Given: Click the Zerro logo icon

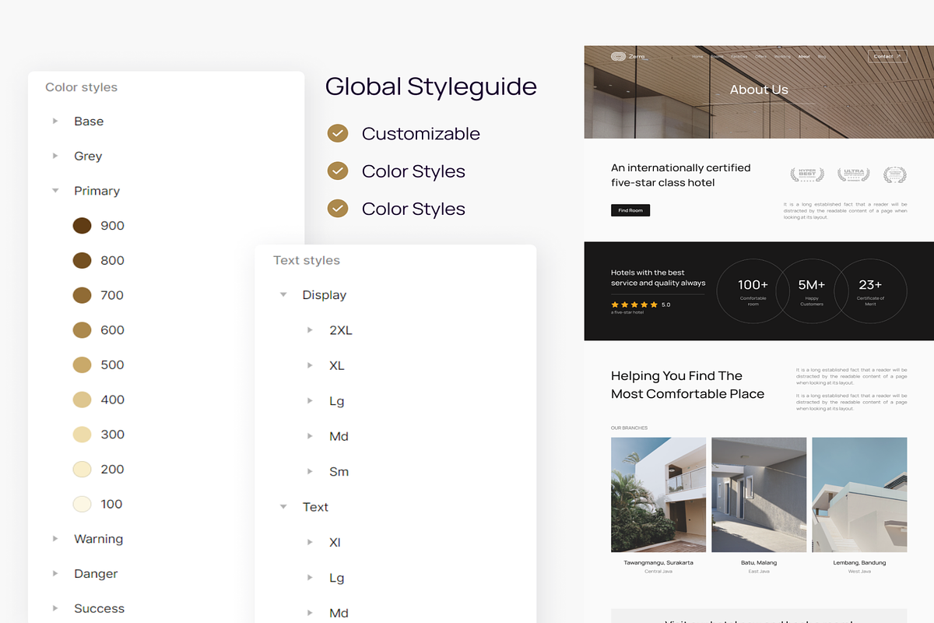Looking at the screenshot, I should coord(618,56).
